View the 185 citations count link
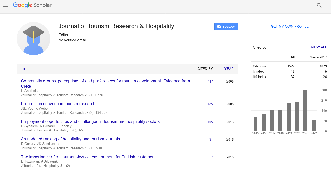This screenshot has width=331, height=169. [210, 104]
